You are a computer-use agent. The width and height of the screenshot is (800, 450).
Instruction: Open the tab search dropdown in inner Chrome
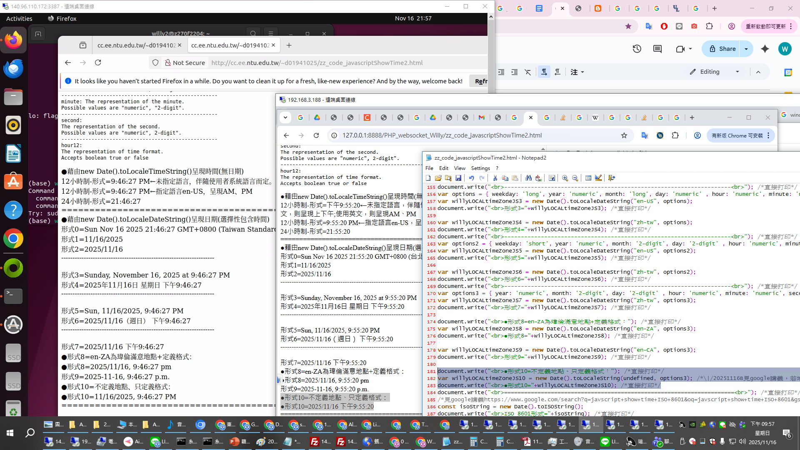pos(285,117)
